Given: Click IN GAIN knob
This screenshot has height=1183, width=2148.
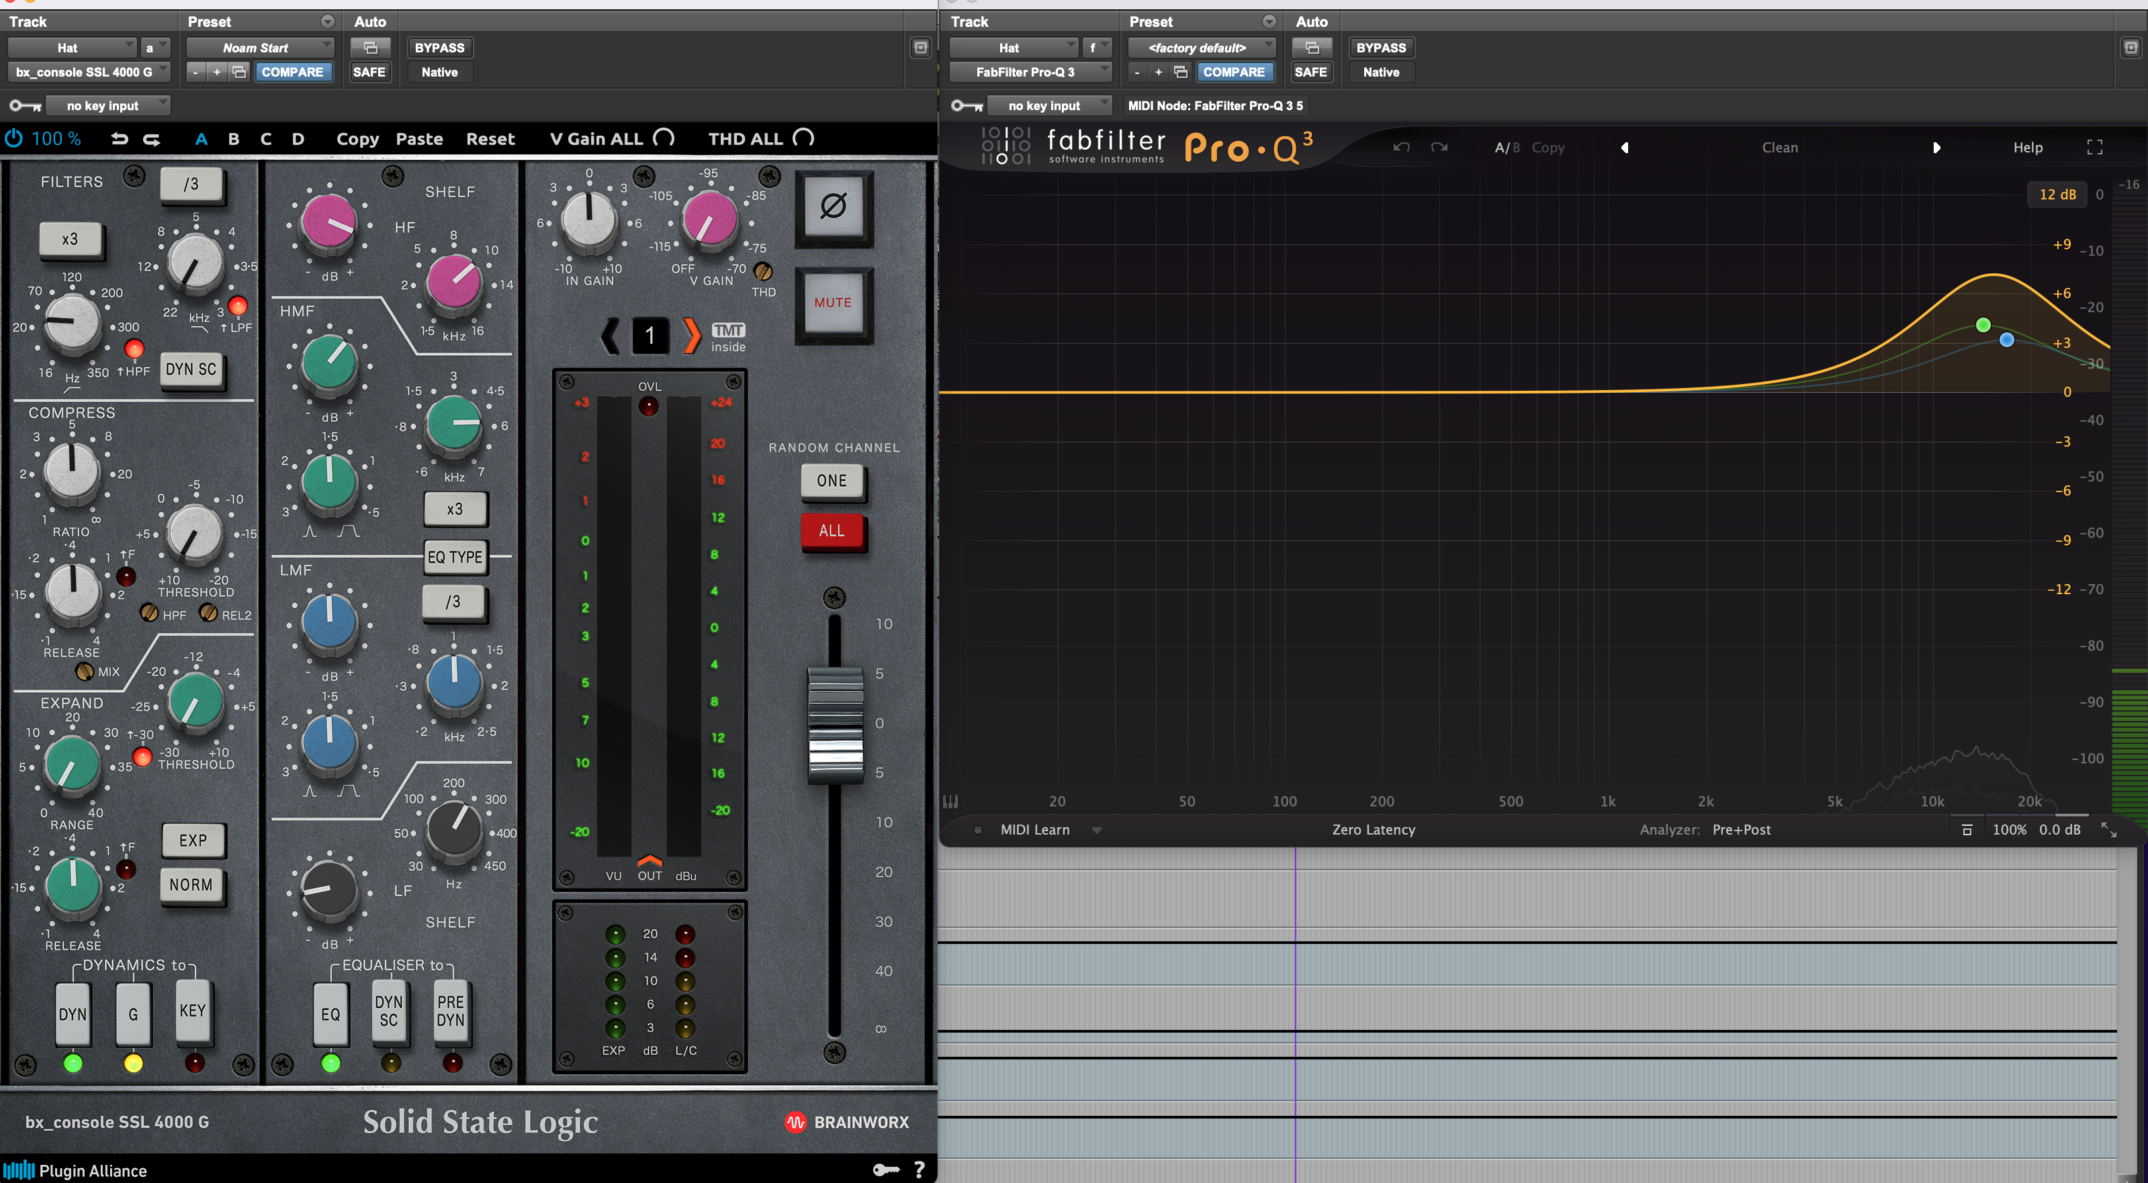Looking at the screenshot, I should click(588, 220).
